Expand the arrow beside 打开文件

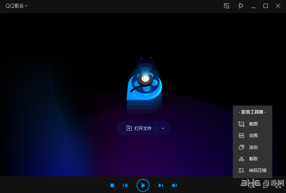(163, 128)
